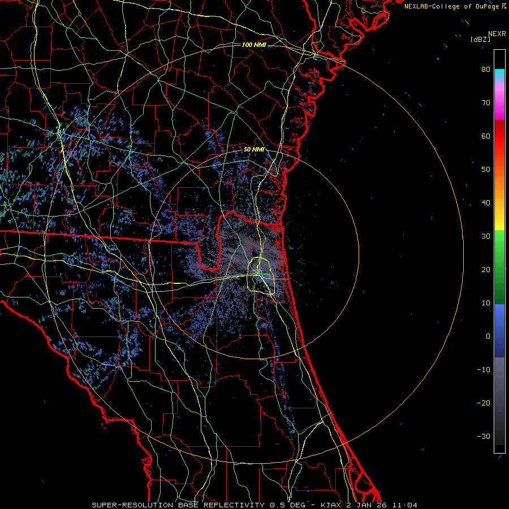This screenshot has height=509, width=509.
Task: Click the blue segment of the color bar
Action: (499, 330)
